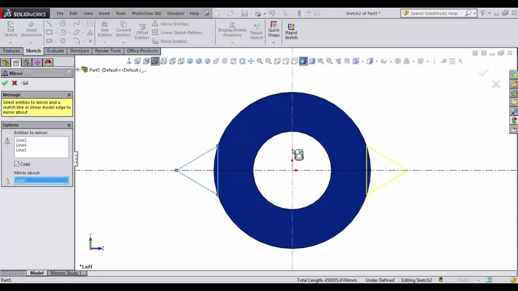The width and height of the screenshot is (518, 291).
Task: Click the Convert Entities tool
Action: coord(123,29)
